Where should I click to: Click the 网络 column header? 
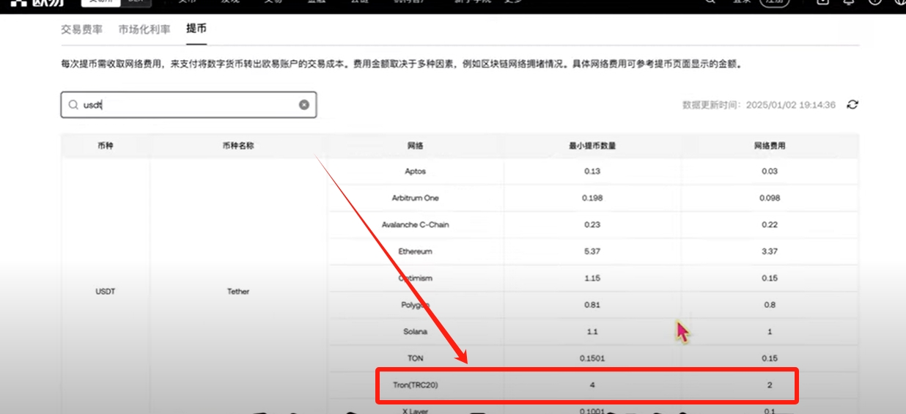click(x=416, y=146)
